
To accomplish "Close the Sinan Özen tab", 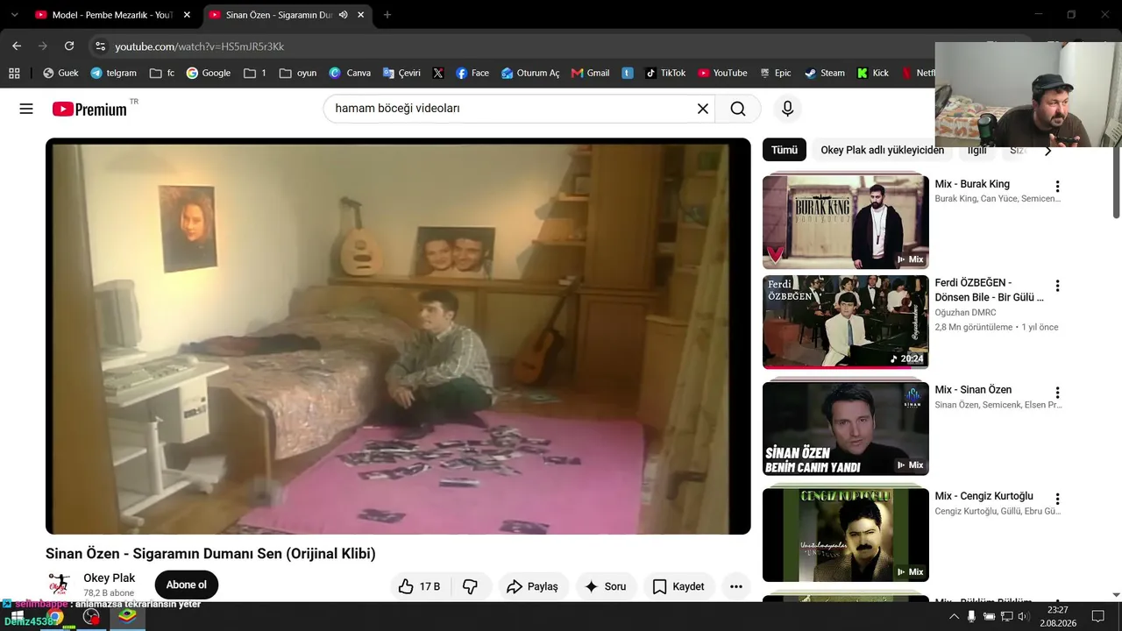I will pos(360,15).
